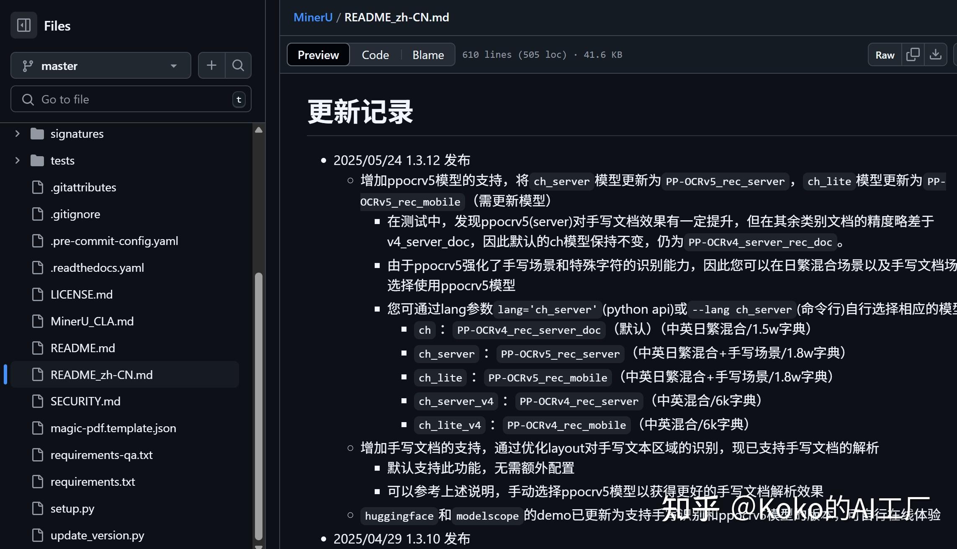
Task: Collapse the Files sidebar panel
Action: click(x=23, y=25)
